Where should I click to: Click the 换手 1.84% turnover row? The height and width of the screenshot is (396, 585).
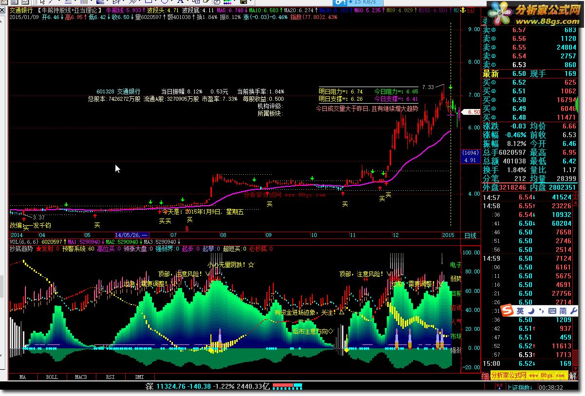505,170
